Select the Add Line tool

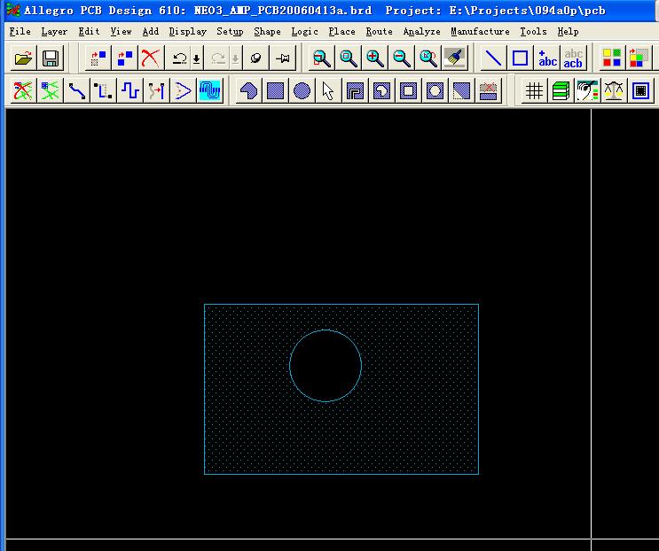coord(493,58)
